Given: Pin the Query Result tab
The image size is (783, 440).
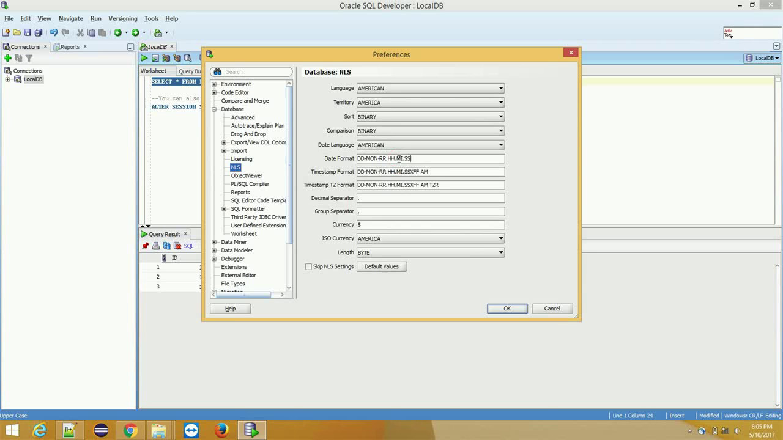Looking at the screenshot, I should pyautogui.click(x=145, y=246).
